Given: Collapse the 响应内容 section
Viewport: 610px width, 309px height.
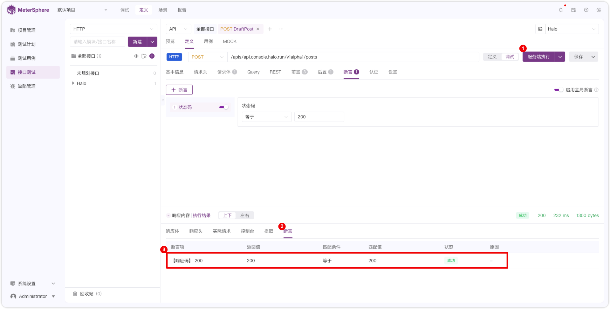Looking at the screenshot, I should coord(168,215).
